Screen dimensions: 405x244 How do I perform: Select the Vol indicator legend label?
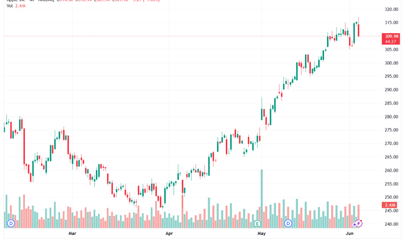(x=9, y=6)
